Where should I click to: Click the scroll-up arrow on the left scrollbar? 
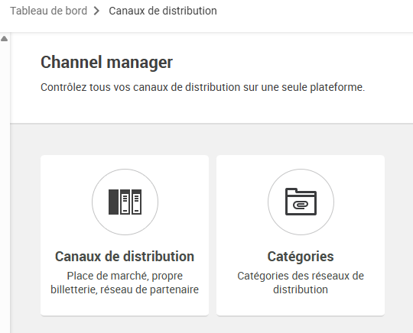tap(5, 39)
